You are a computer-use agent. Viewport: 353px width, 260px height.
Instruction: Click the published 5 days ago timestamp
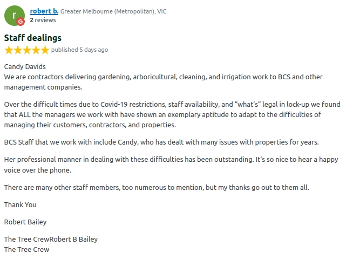(x=79, y=50)
